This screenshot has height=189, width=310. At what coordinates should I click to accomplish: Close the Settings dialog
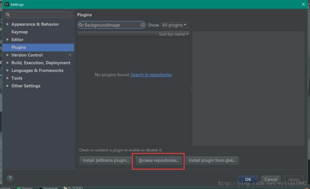[x=303, y=4]
